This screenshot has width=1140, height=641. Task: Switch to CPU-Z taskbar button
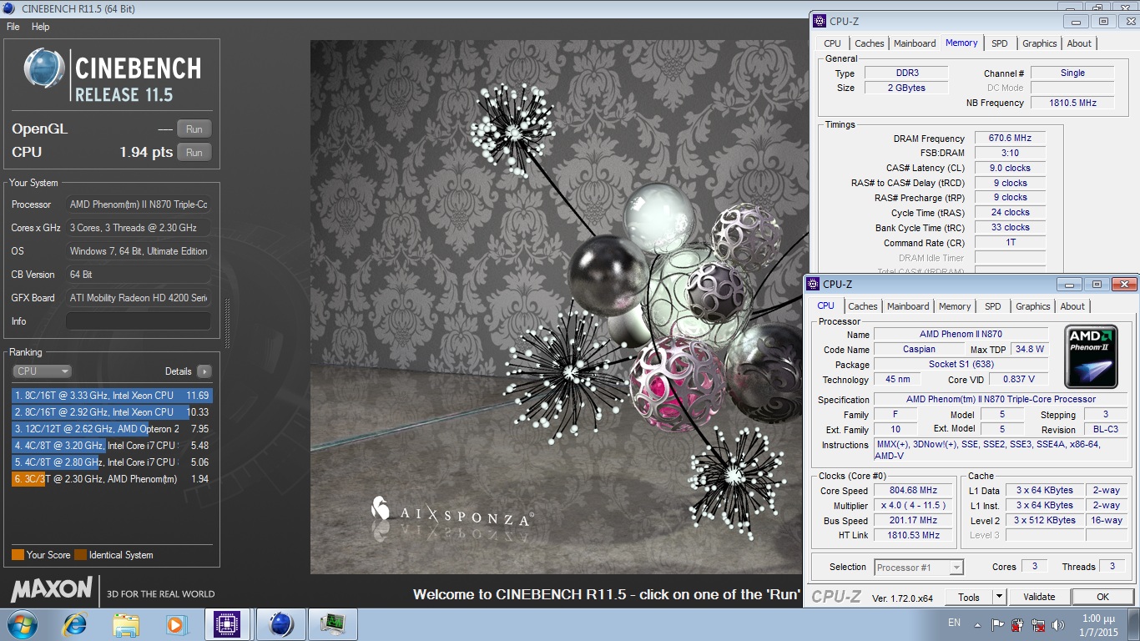pos(228,624)
